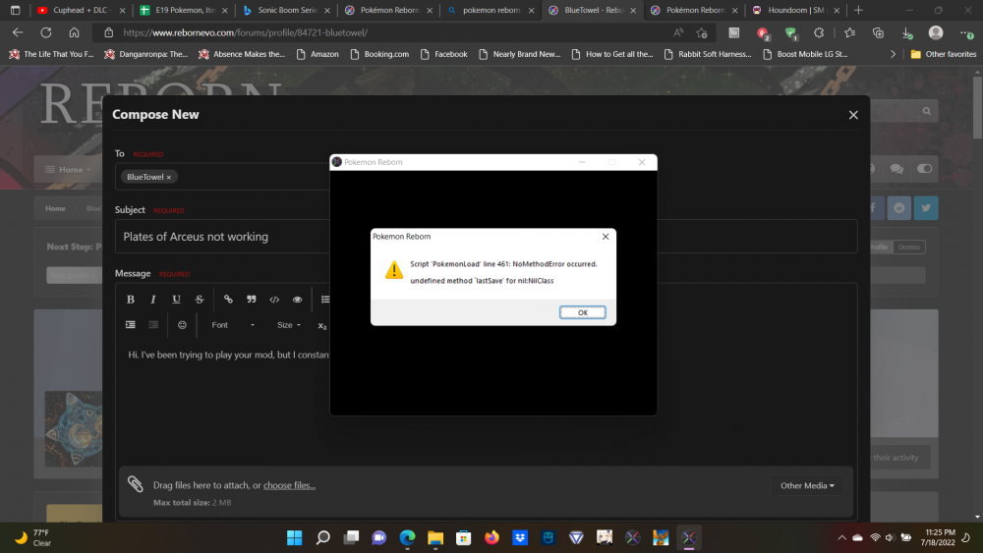Insert emoji using the smiley icon
Viewport: 983px width, 553px height.
(x=182, y=325)
